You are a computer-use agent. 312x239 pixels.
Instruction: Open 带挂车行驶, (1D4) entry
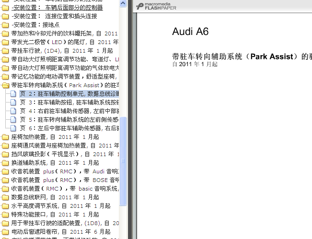pos(62,51)
